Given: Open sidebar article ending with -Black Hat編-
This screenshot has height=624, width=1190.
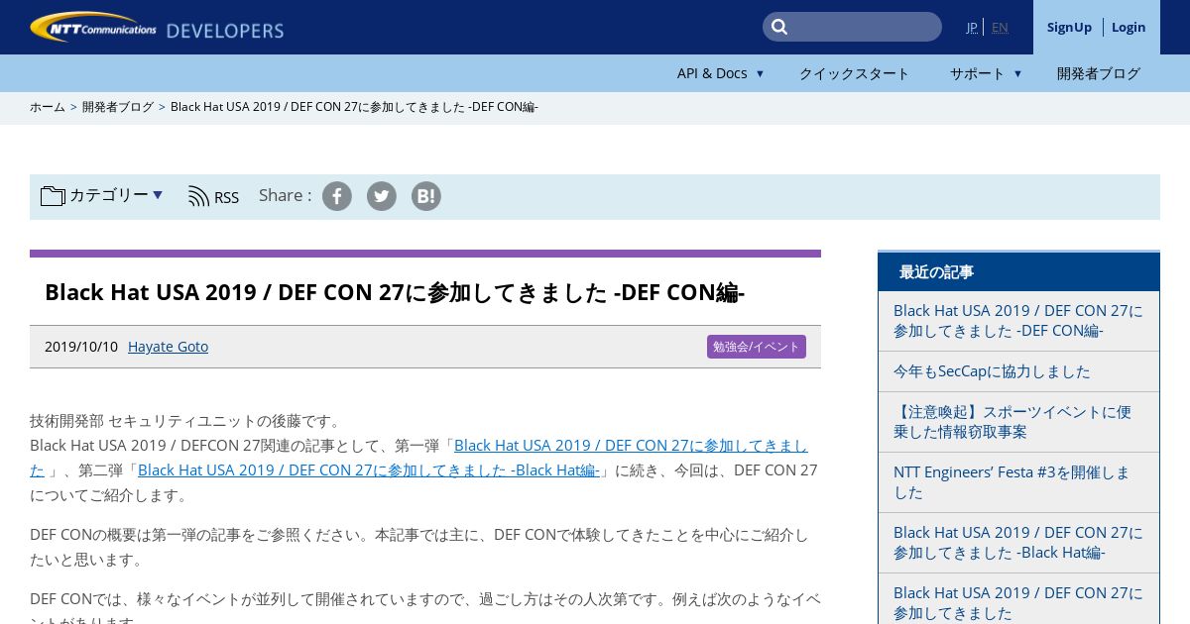Looking at the screenshot, I should click(1018, 543).
